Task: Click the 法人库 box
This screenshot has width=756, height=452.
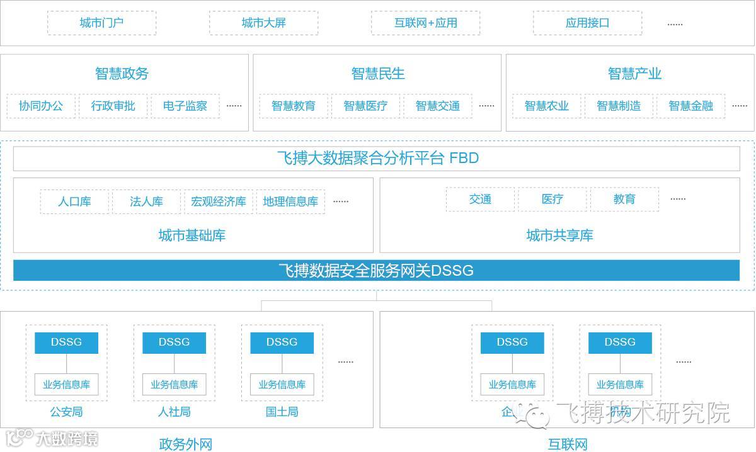Action: point(147,201)
